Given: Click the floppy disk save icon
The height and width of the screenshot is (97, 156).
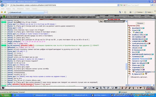Looking at the screenshot, I should [x=97, y=88].
